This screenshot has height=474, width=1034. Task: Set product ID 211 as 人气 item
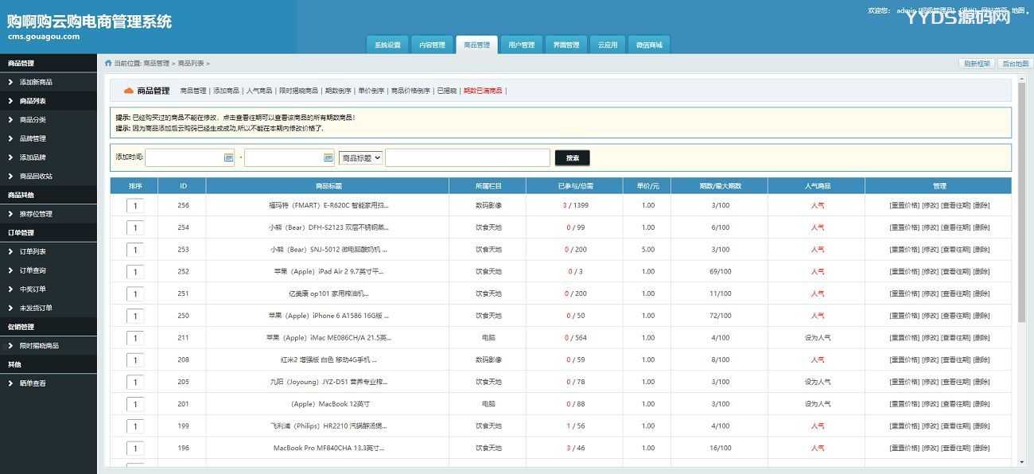(x=817, y=338)
